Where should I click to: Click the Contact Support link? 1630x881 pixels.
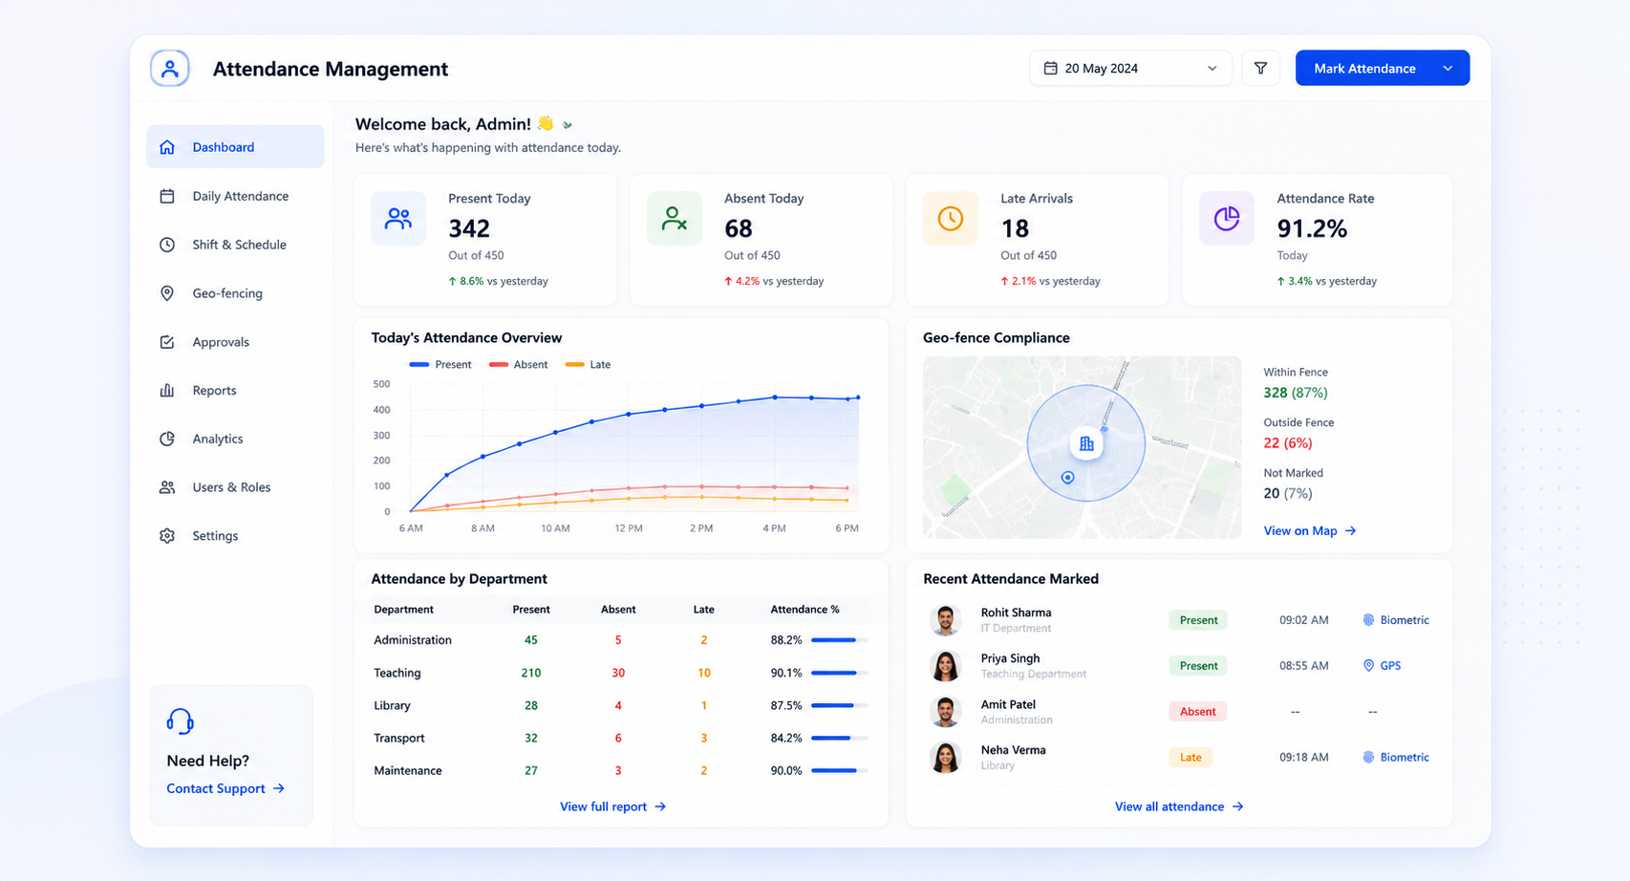225,788
